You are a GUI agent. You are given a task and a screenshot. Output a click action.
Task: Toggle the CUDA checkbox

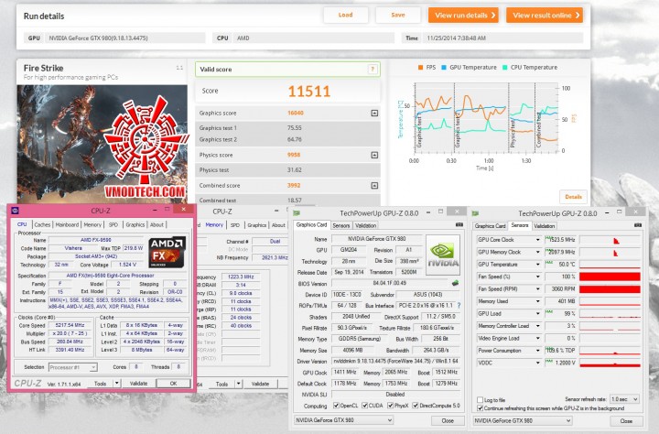coord(365,406)
